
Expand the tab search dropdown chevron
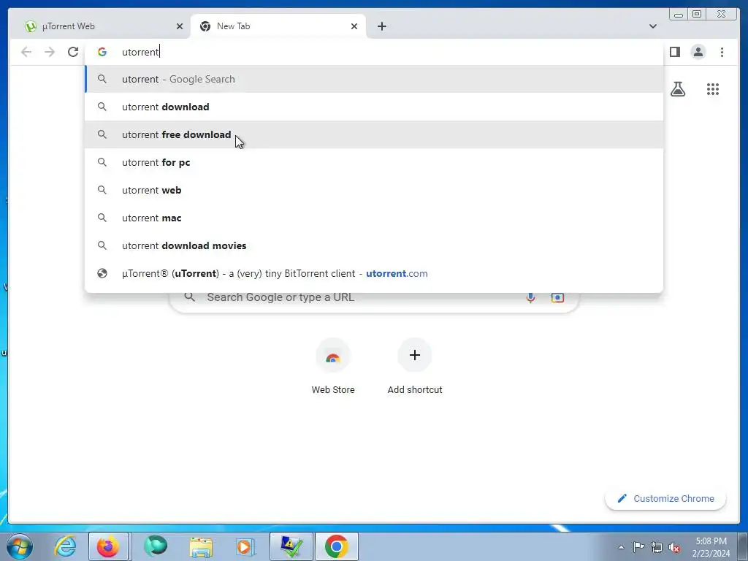click(652, 26)
